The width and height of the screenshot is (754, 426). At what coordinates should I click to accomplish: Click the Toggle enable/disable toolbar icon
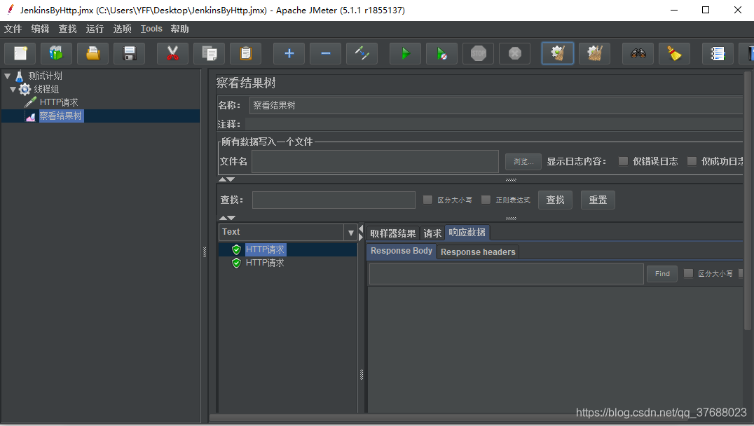(x=362, y=53)
